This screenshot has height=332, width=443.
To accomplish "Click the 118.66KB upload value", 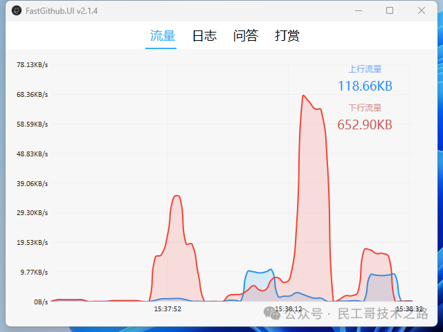I will click(x=365, y=86).
